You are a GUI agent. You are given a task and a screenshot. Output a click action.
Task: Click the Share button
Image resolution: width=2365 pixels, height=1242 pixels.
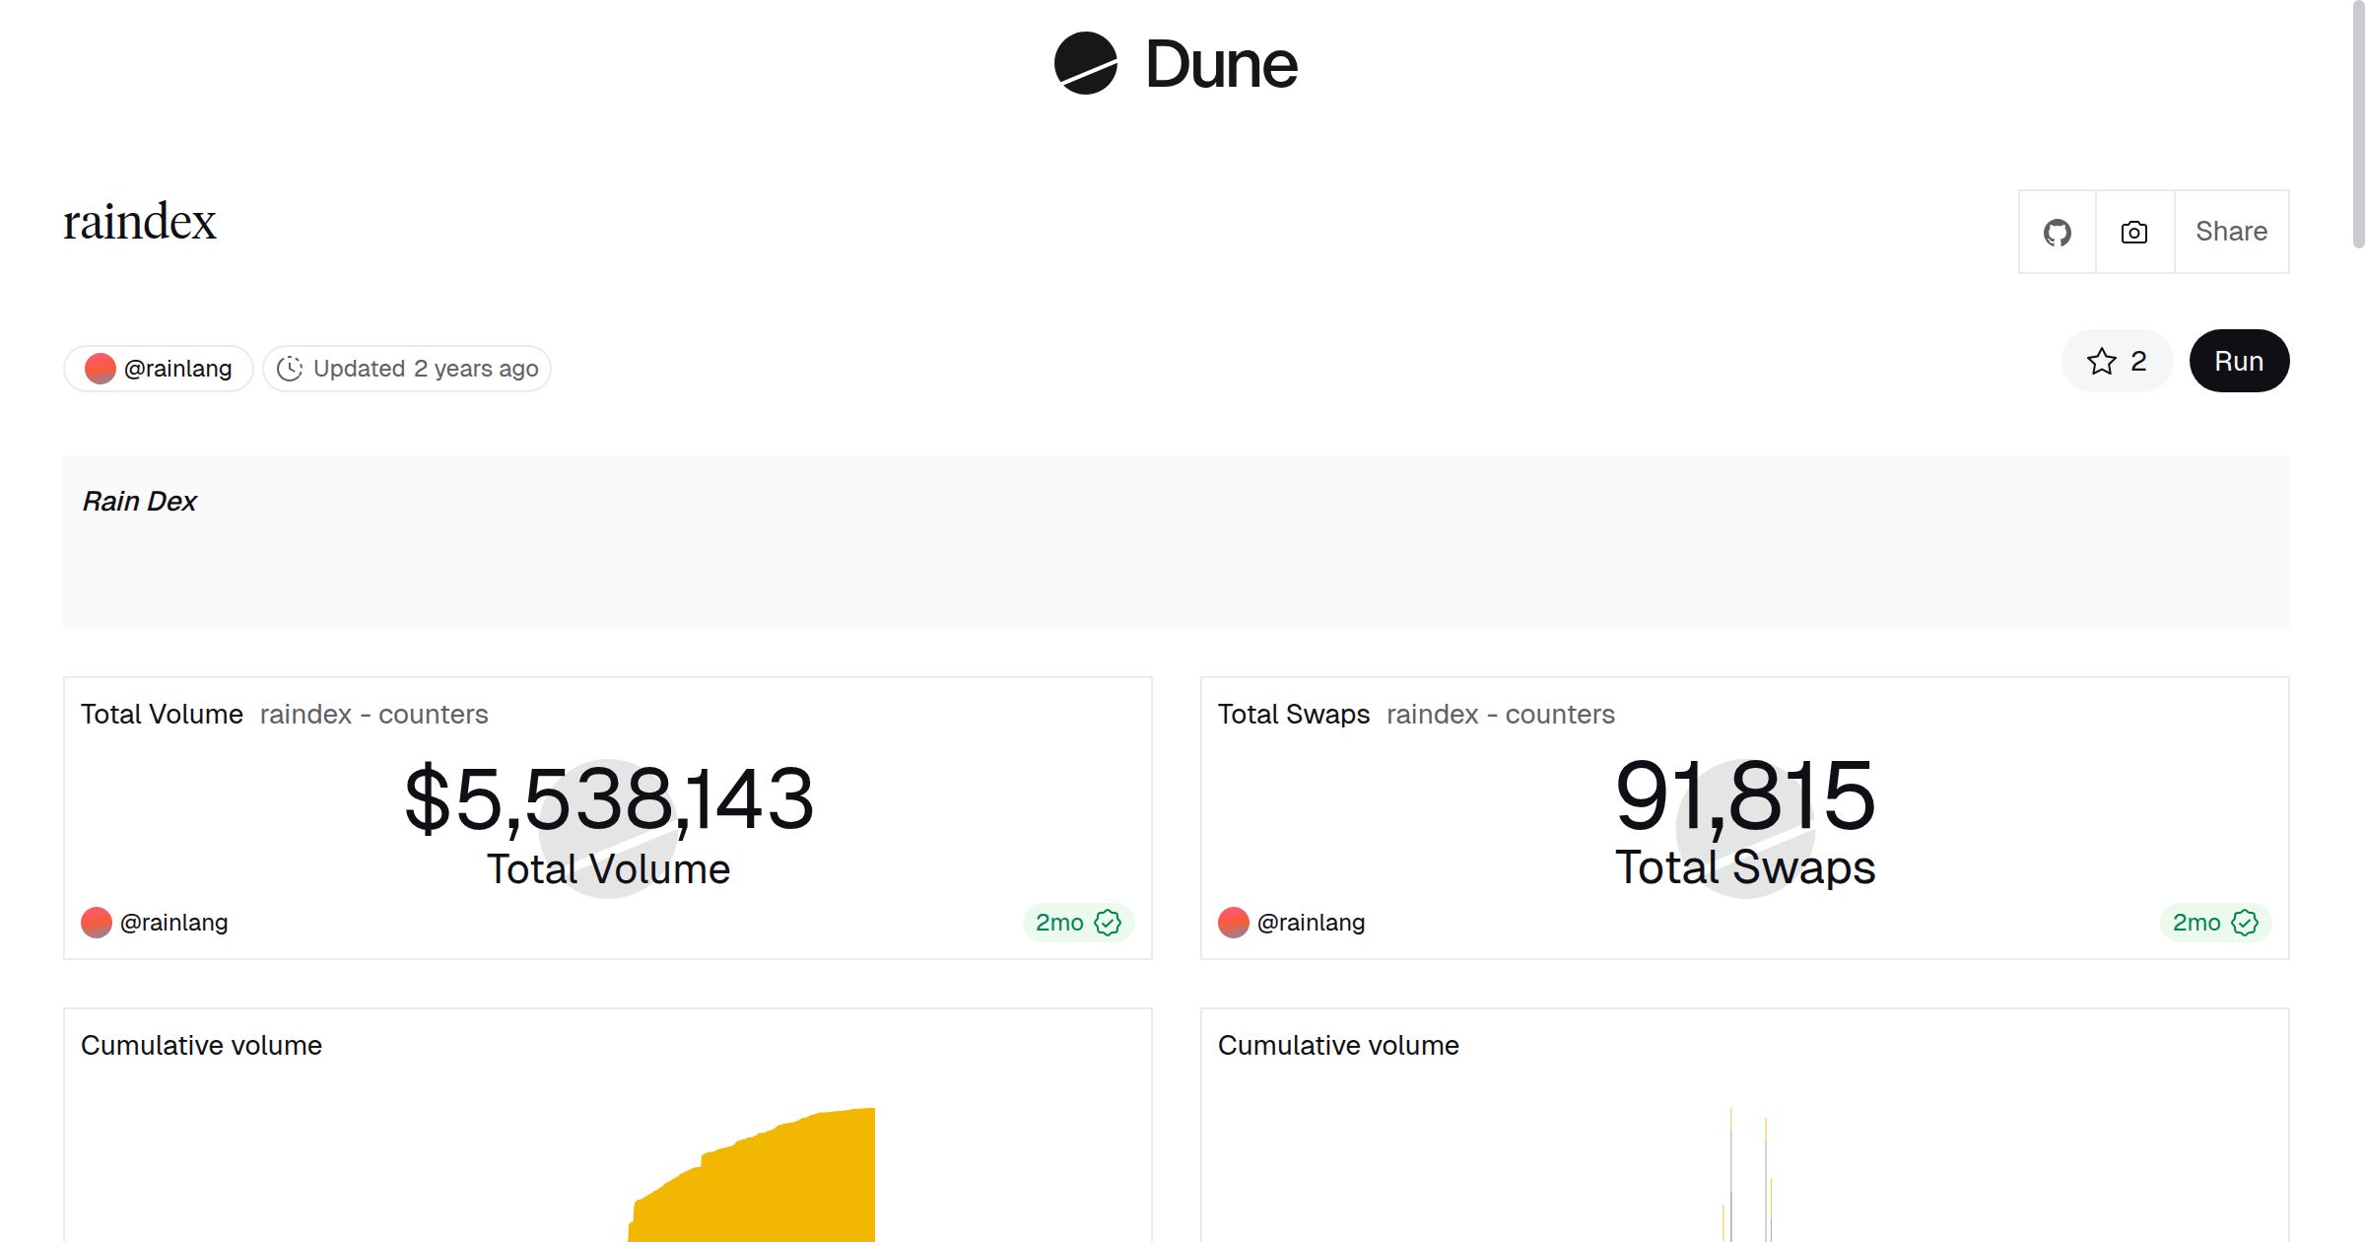[x=2231, y=233]
